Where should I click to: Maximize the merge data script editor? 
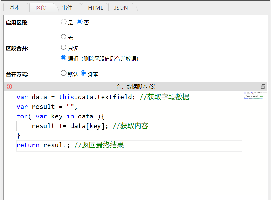click(263, 86)
